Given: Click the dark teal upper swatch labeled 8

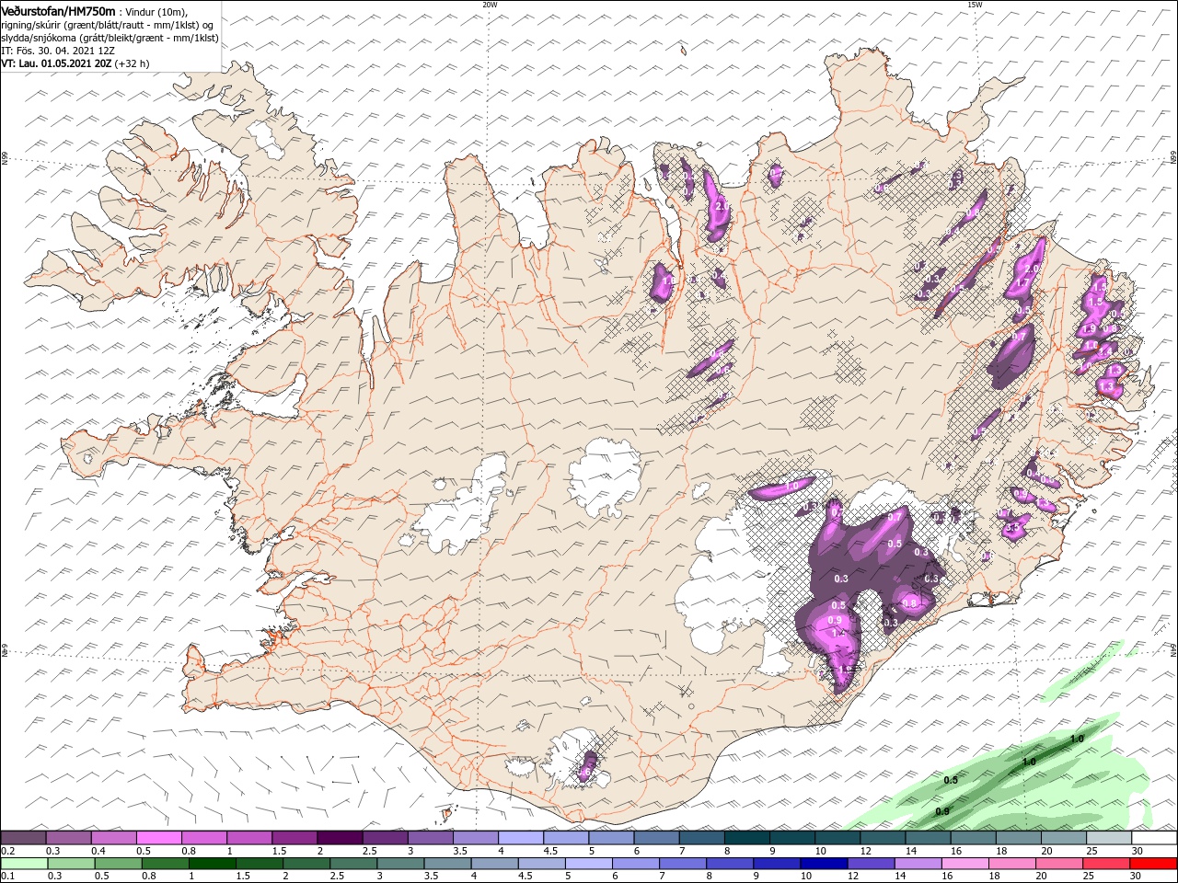Looking at the screenshot, I should click(x=745, y=838).
